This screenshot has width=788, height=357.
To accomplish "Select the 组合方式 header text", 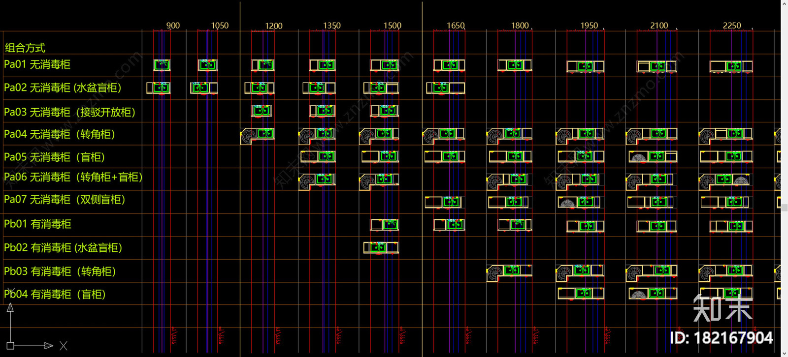I will (x=25, y=48).
